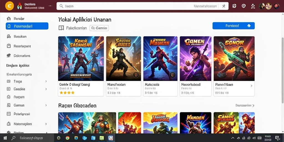Click the gift icon in top bar
Viewport: 284px width, 142px height.
[x=234, y=6]
